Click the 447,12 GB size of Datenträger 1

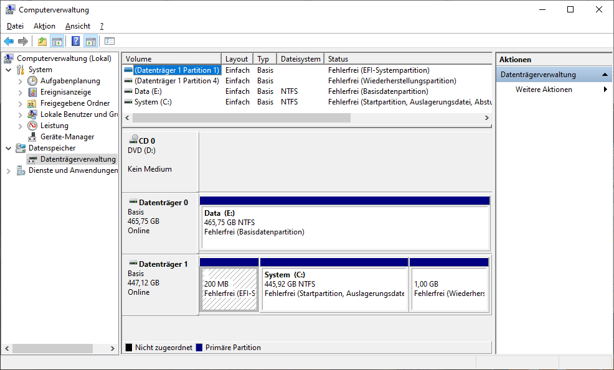(143, 283)
